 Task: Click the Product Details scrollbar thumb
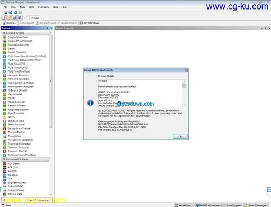click(184, 86)
